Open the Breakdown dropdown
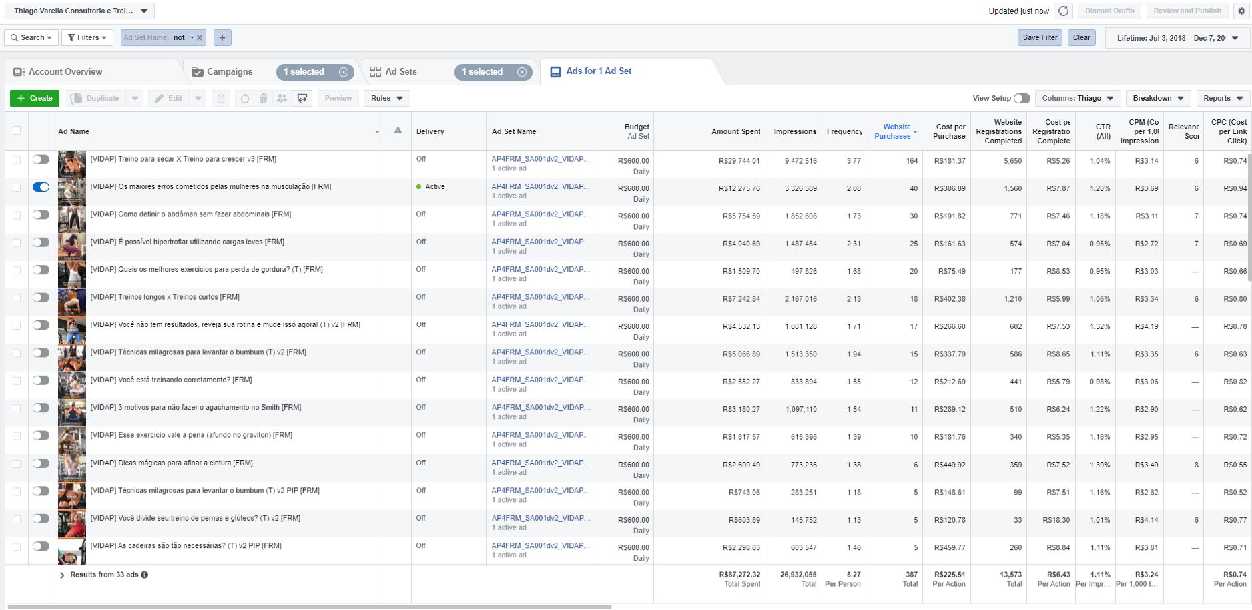 1158,98
